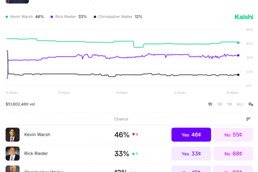
Task: Click the Chance column header
Action: tap(121, 119)
